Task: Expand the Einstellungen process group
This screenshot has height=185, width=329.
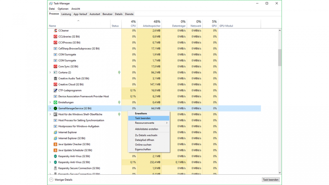Action: pos(50,102)
